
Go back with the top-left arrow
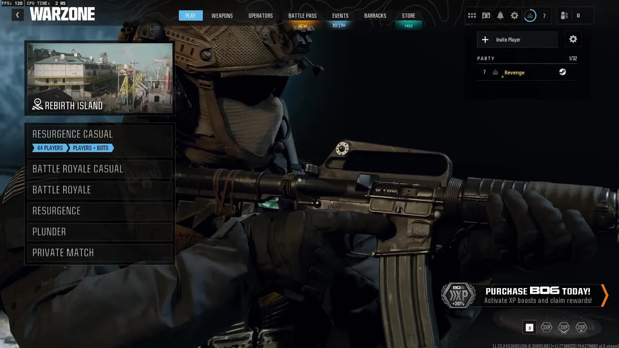[x=17, y=15]
